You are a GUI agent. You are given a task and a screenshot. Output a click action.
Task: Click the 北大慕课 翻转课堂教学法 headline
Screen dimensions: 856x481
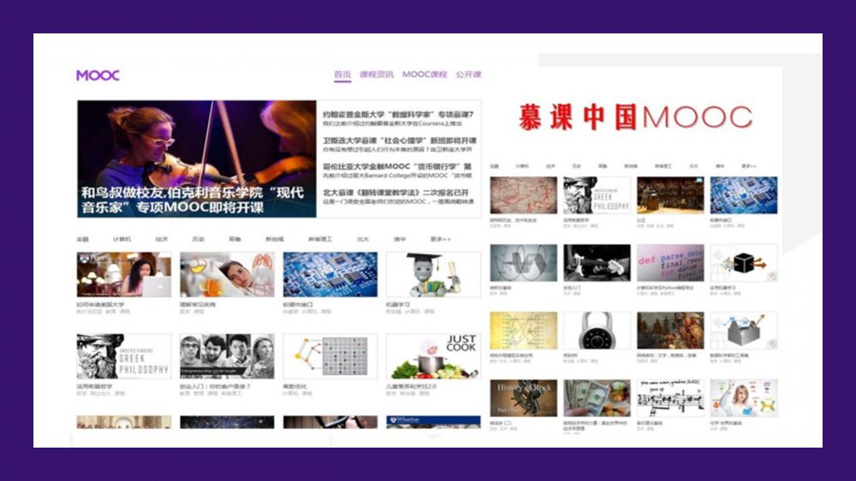398,193
